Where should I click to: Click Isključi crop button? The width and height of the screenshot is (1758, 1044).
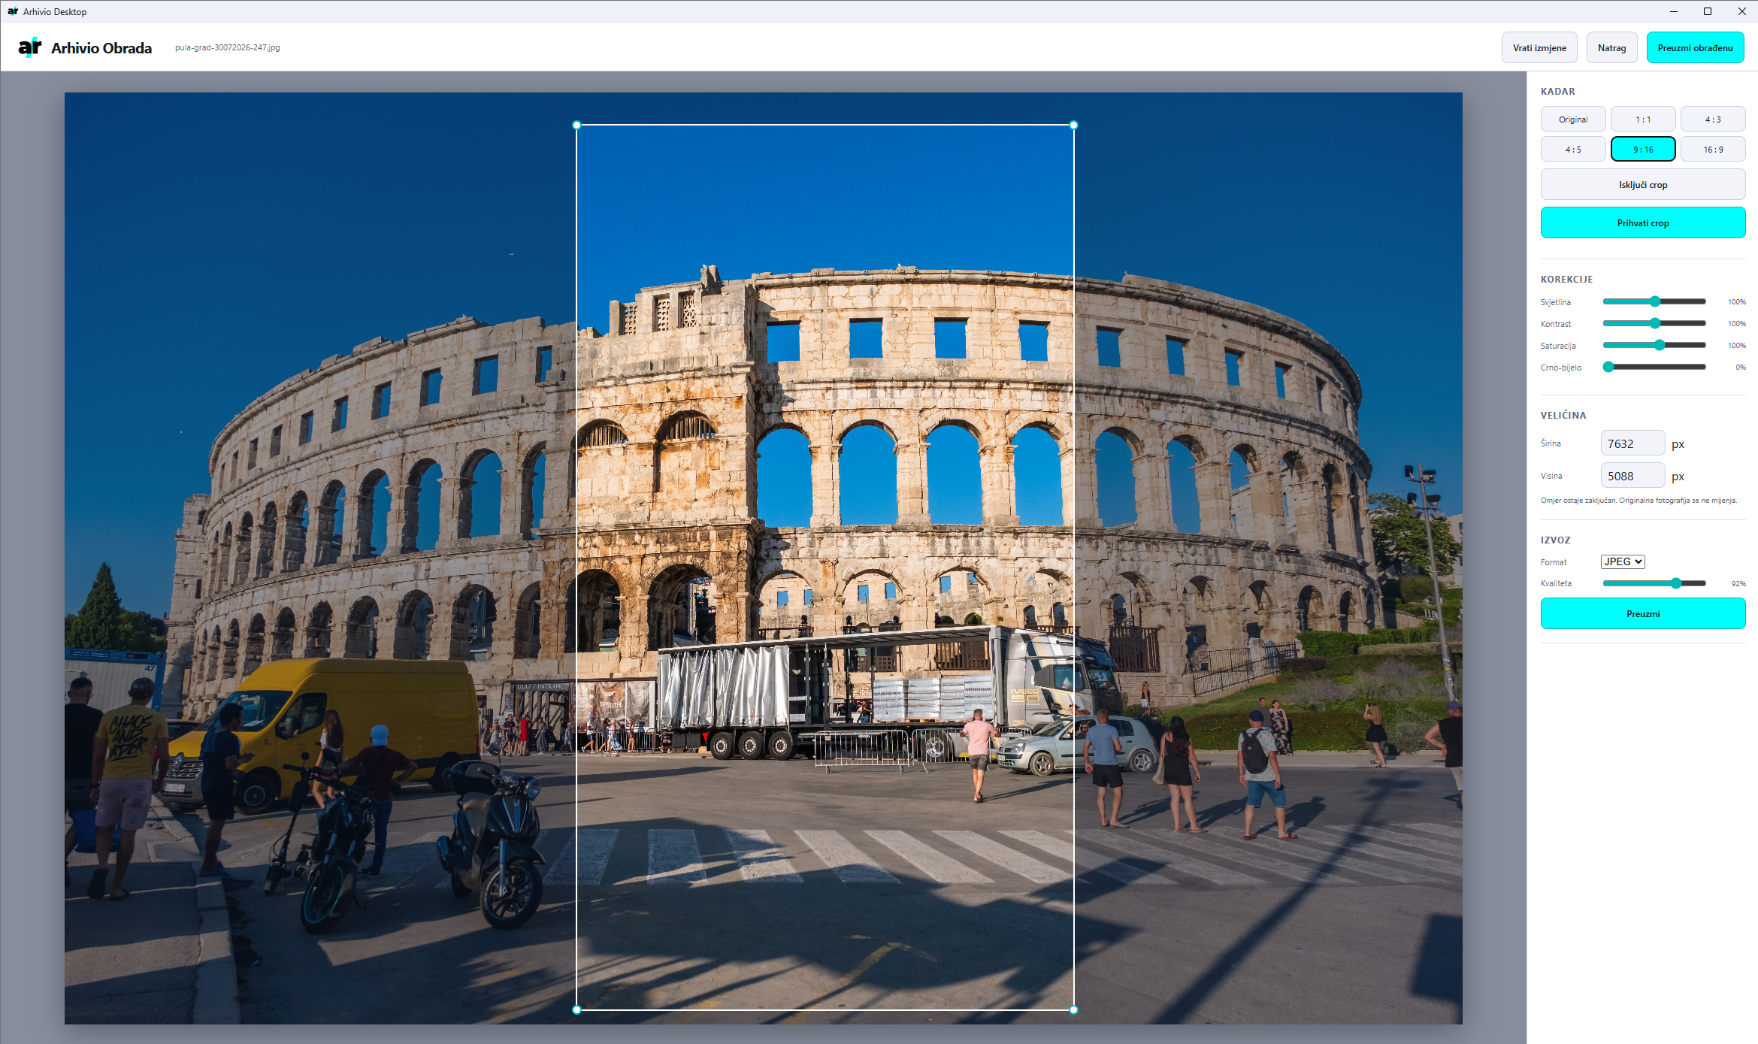[x=1643, y=184]
